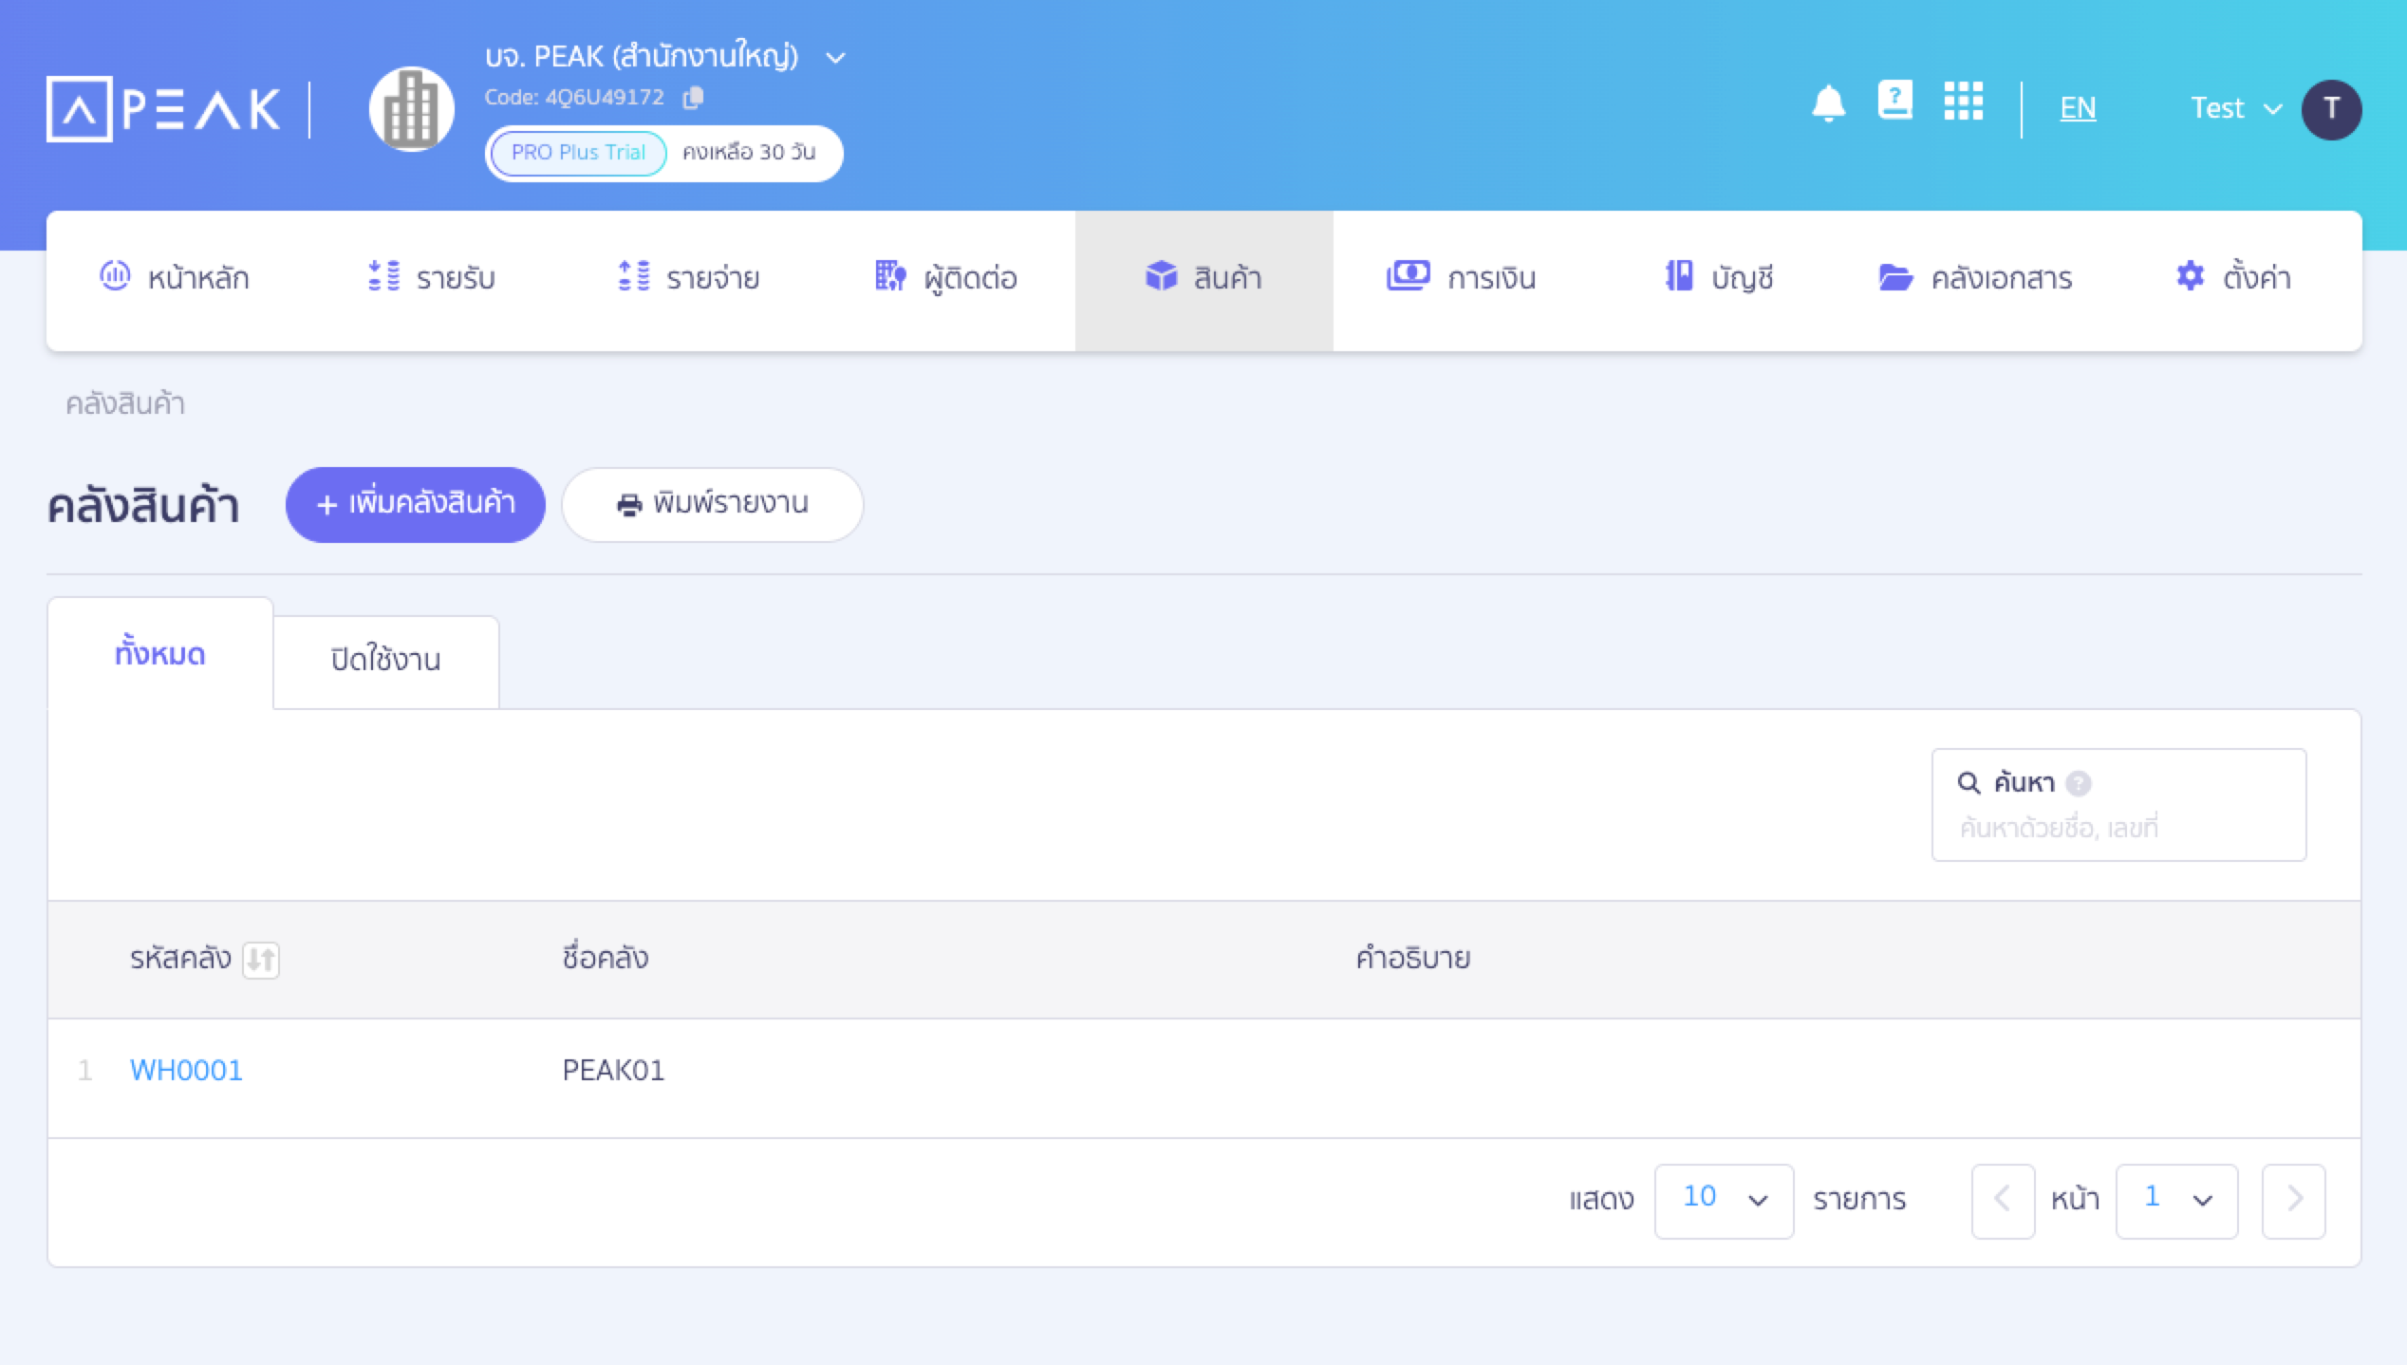Open warehouse WH0001 link
Screen dimensions: 2407x1365
[186, 1070]
